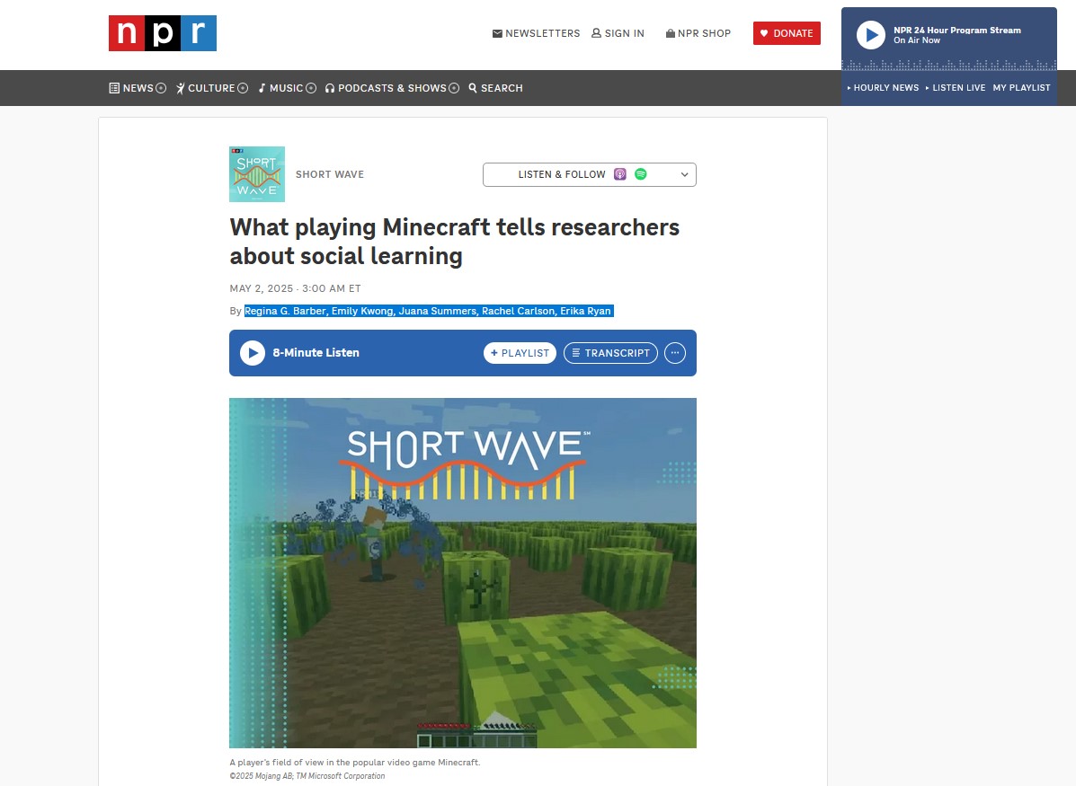
Task: Play the NPR 24 Hour Program Stream
Action: point(871,35)
